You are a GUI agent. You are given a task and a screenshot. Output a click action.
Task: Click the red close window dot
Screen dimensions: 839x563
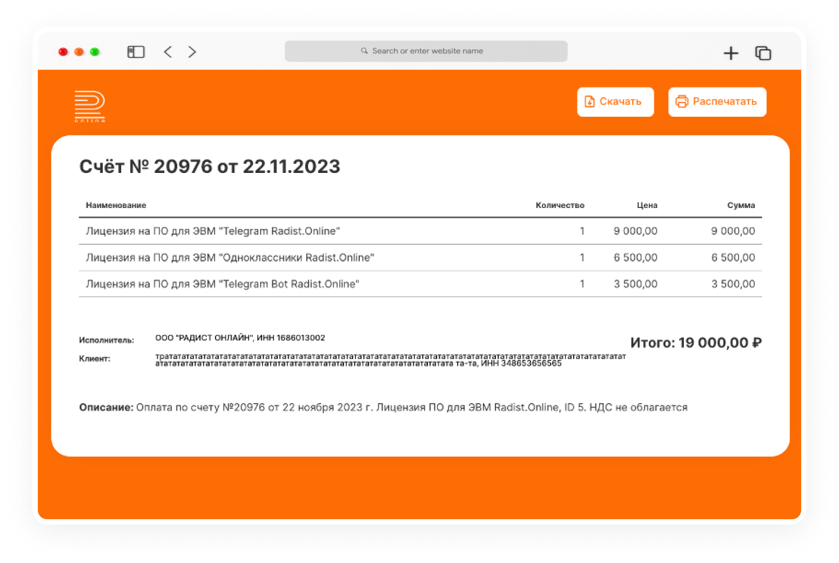pos(63,52)
